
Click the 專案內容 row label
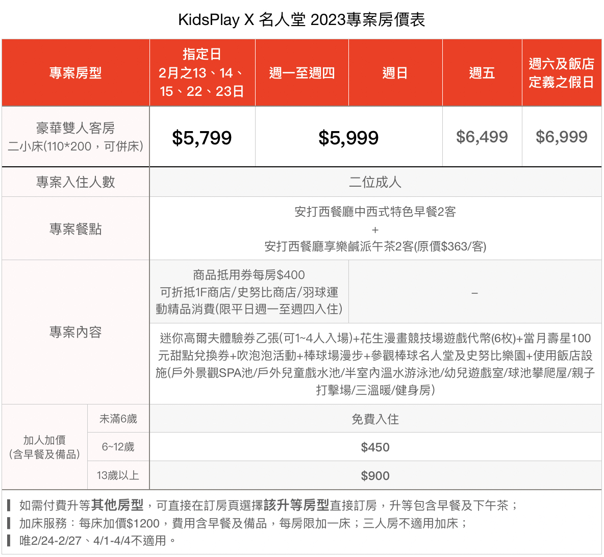[75, 332]
